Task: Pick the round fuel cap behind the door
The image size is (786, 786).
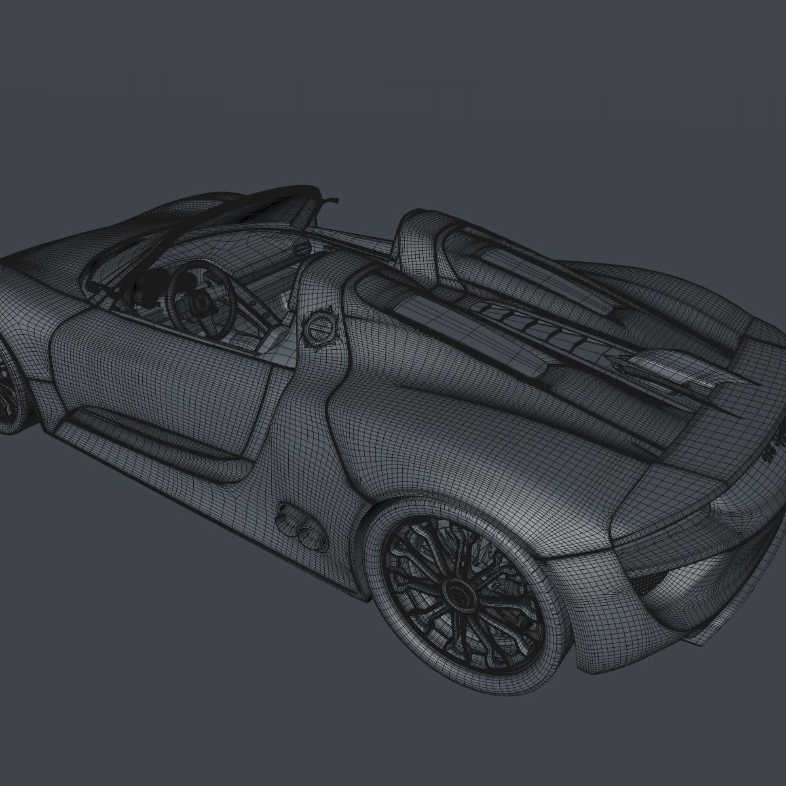Action: click(322, 327)
